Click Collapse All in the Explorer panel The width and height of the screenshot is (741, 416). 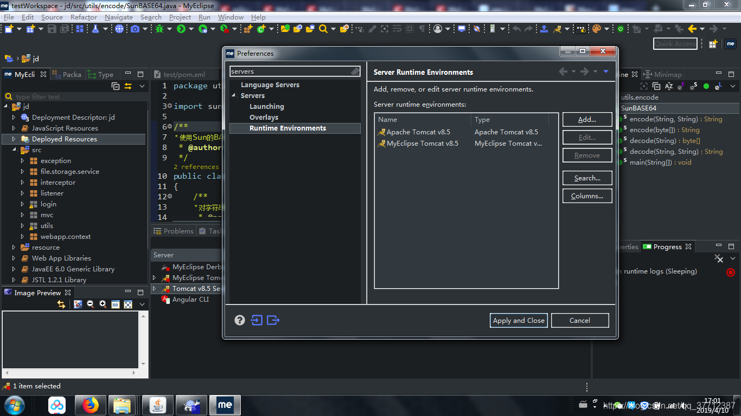[x=116, y=86]
